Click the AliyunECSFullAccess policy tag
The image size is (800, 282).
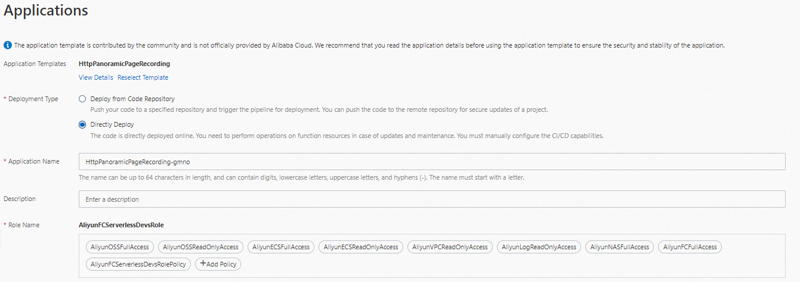(281, 247)
